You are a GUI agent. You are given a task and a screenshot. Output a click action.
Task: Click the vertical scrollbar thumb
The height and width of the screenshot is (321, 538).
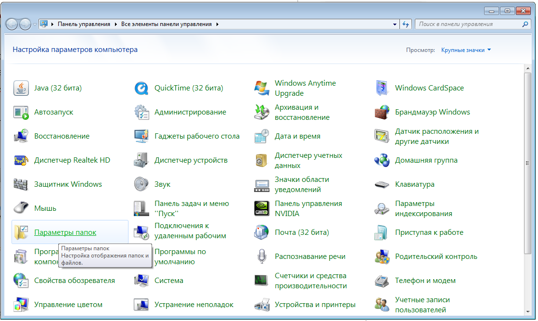(x=527, y=163)
